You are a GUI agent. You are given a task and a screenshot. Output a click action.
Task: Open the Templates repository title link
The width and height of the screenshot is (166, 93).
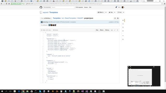tap(54, 12)
